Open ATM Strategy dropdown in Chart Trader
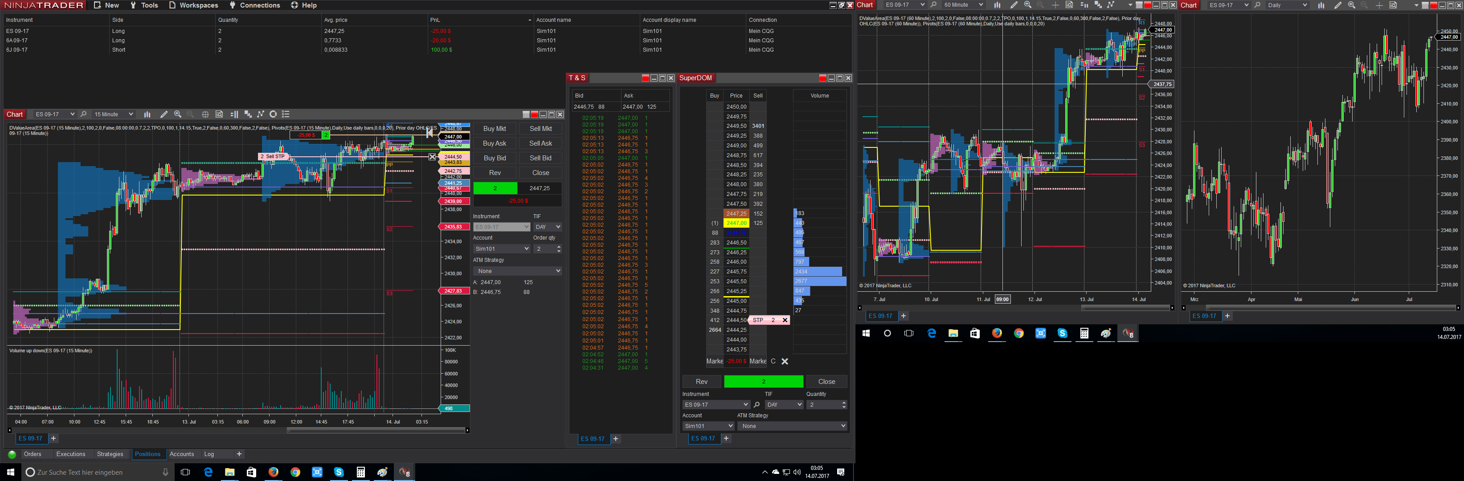The width and height of the screenshot is (1464, 481). 518,271
